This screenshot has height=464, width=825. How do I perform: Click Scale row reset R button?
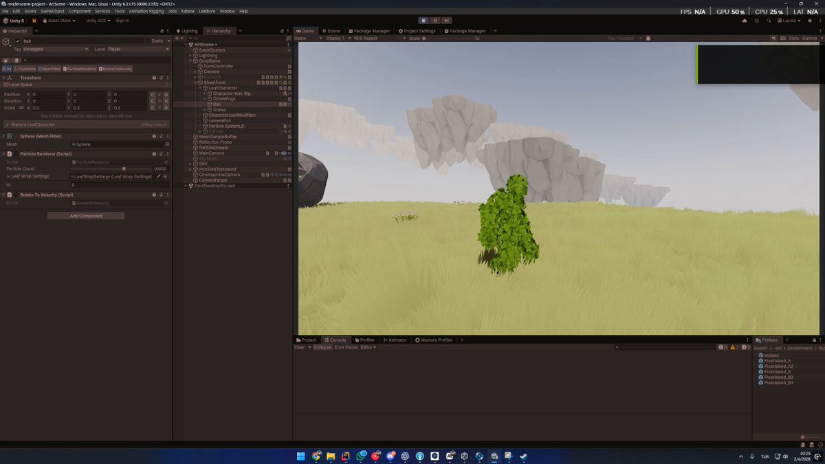click(x=166, y=108)
